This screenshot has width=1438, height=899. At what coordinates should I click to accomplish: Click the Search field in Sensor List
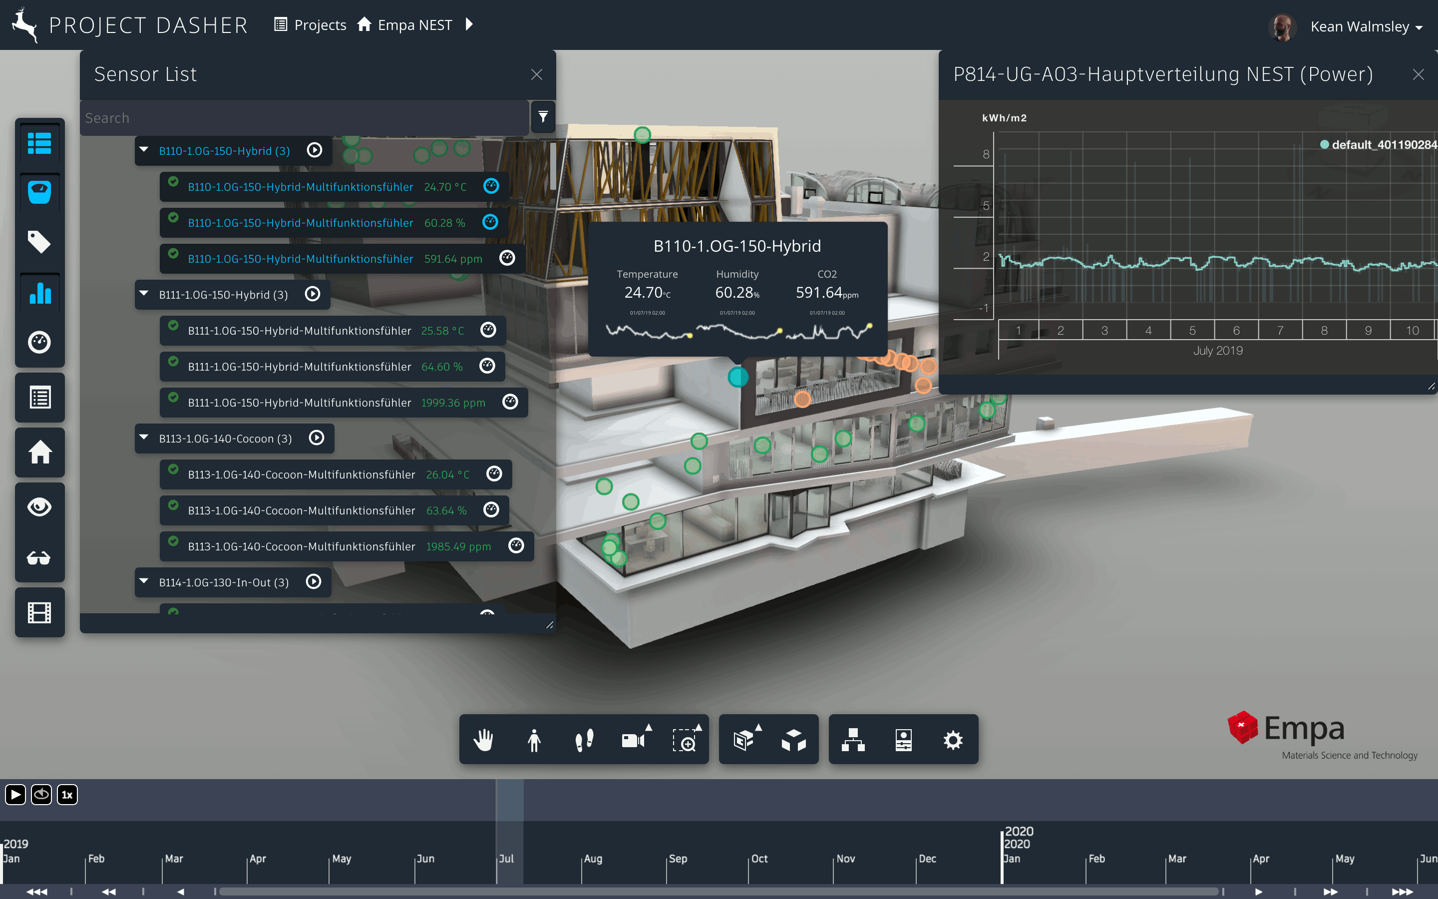click(303, 118)
